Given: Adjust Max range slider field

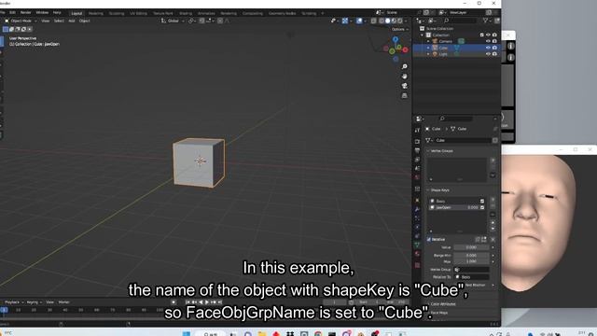Looking at the screenshot, I should pyautogui.click(x=471, y=261).
